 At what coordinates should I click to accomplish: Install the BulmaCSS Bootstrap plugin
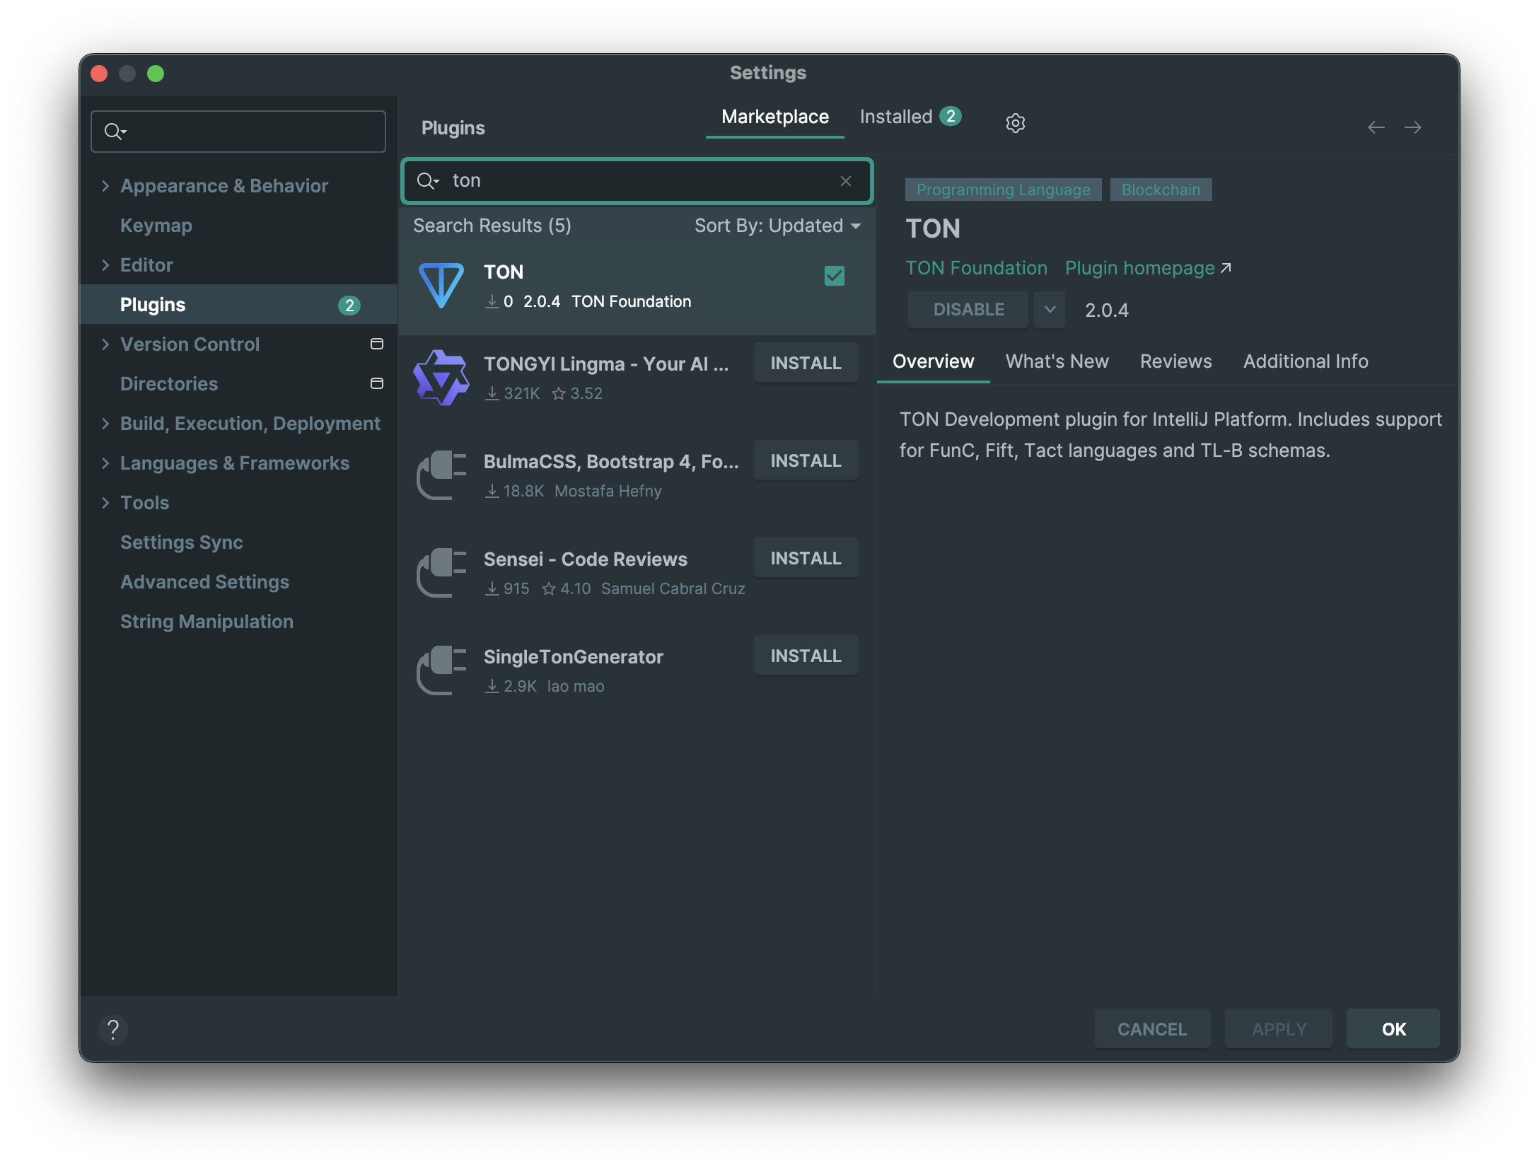(x=806, y=460)
